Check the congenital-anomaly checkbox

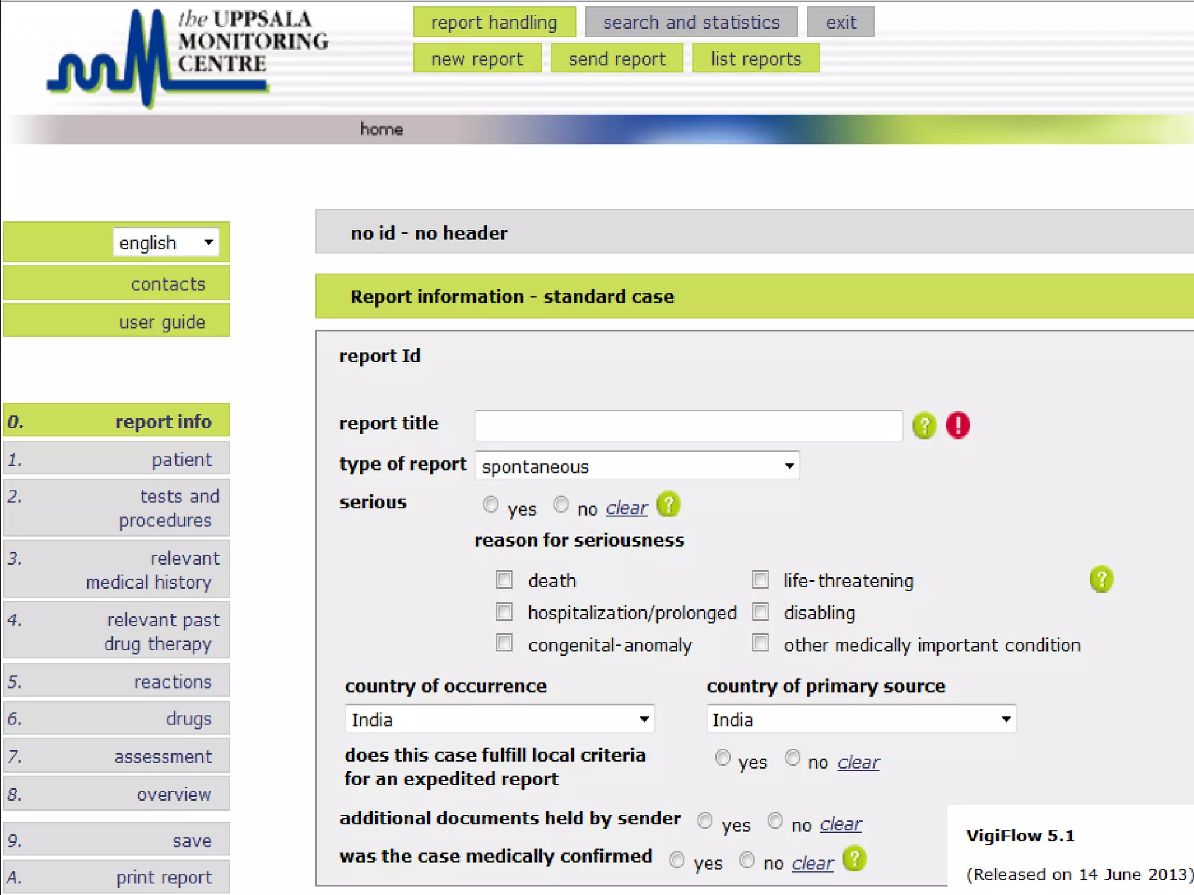(x=504, y=643)
